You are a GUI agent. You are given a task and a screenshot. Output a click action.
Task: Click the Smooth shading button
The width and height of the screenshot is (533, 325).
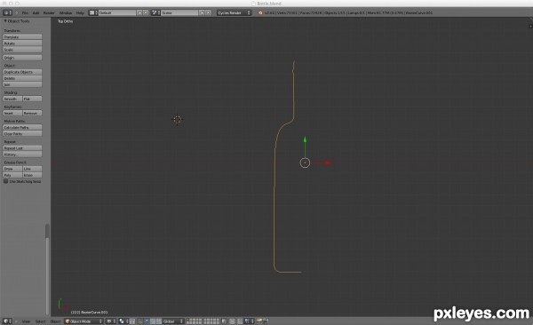coord(12,99)
